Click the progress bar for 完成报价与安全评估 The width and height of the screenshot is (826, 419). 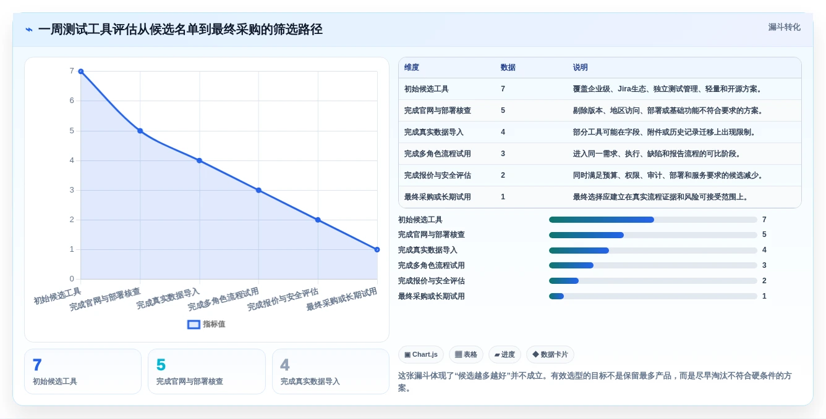tap(653, 281)
